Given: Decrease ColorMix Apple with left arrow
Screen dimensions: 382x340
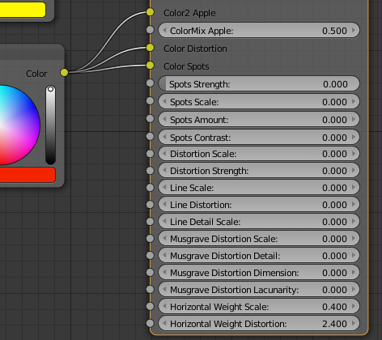Looking at the screenshot, I should 164,30.
